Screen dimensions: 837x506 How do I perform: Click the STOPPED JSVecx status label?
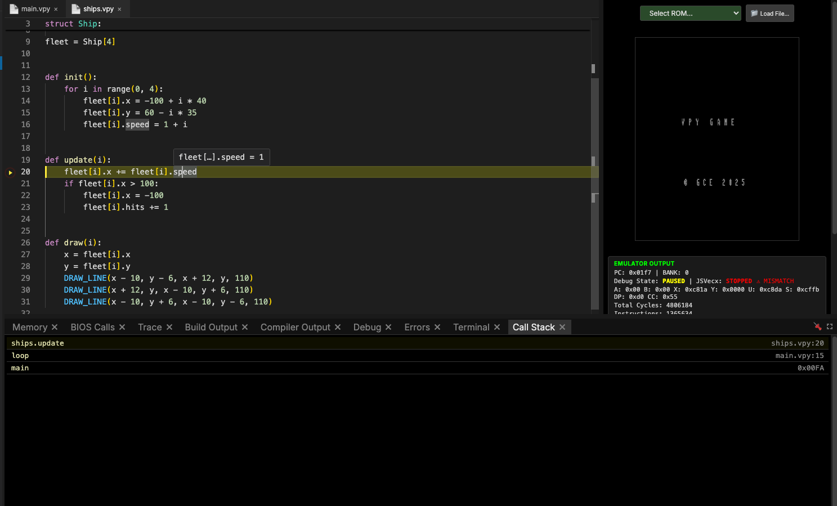coord(738,281)
